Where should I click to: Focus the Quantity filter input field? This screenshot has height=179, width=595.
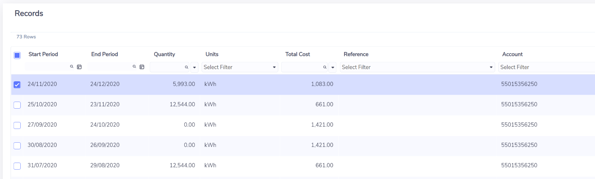coord(167,67)
